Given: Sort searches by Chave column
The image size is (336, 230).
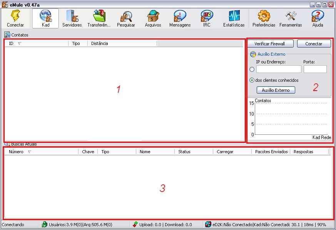Looking at the screenshot, I should click(88, 152).
